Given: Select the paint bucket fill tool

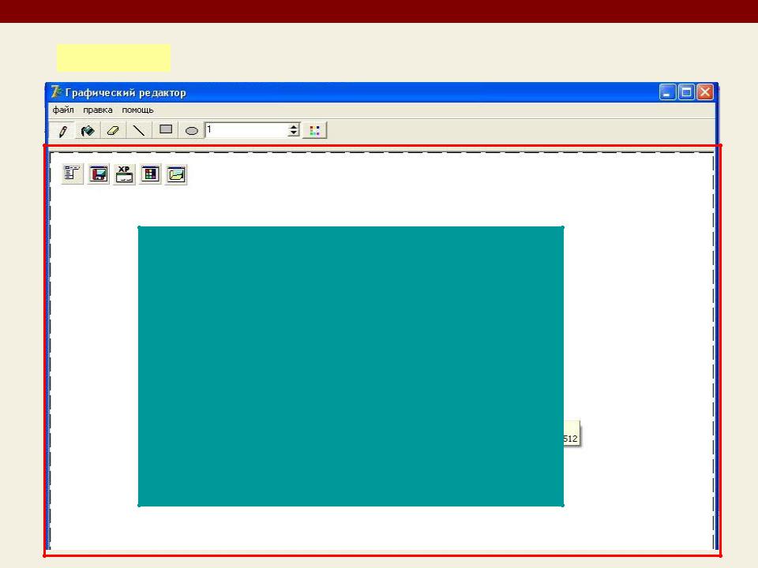Looking at the screenshot, I should 88,130.
